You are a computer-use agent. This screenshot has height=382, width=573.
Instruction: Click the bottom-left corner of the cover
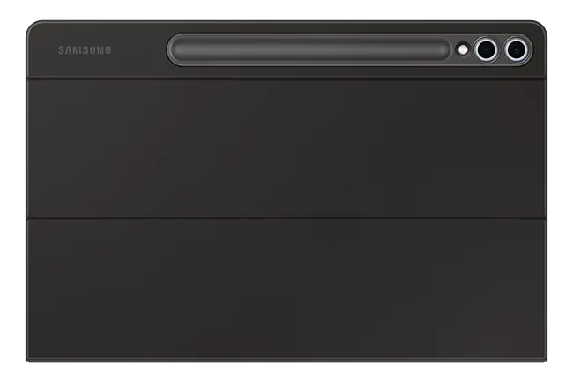click(30, 357)
